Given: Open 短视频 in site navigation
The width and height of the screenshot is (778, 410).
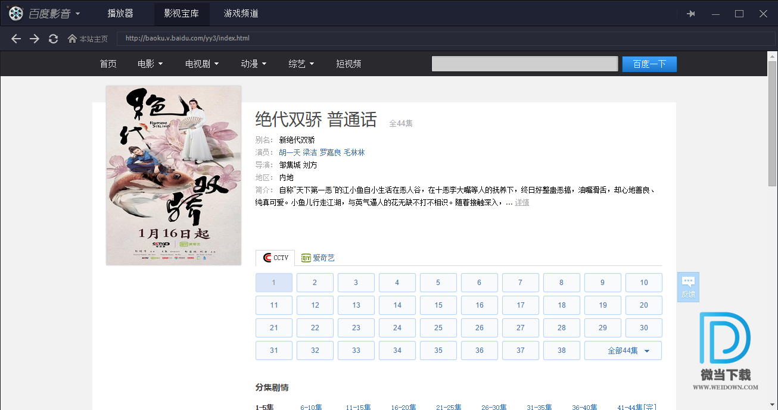Looking at the screenshot, I should tap(348, 64).
